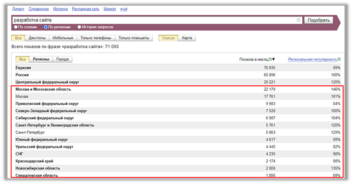This screenshot has width=352, height=184.
Task: Click the 70 835 impressions value
Action: tap(269, 67)
